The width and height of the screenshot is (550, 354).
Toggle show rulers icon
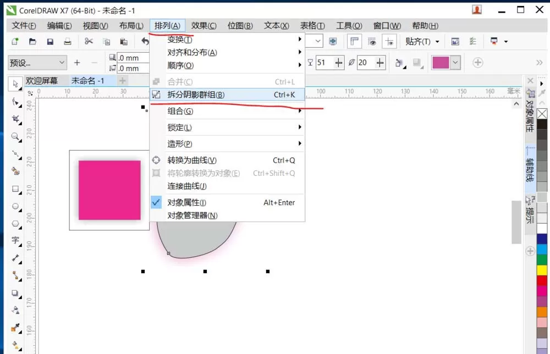(354, 41)
